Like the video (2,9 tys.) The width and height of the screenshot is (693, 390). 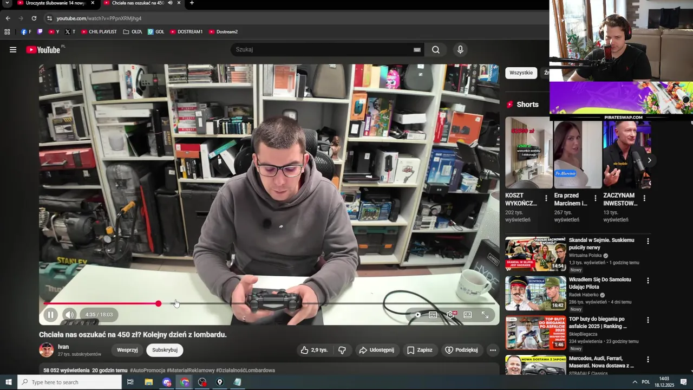click(x=314, y=350)
